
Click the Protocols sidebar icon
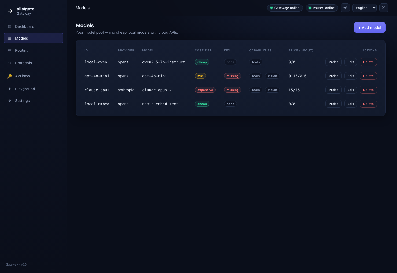click(x=10, y=63)
